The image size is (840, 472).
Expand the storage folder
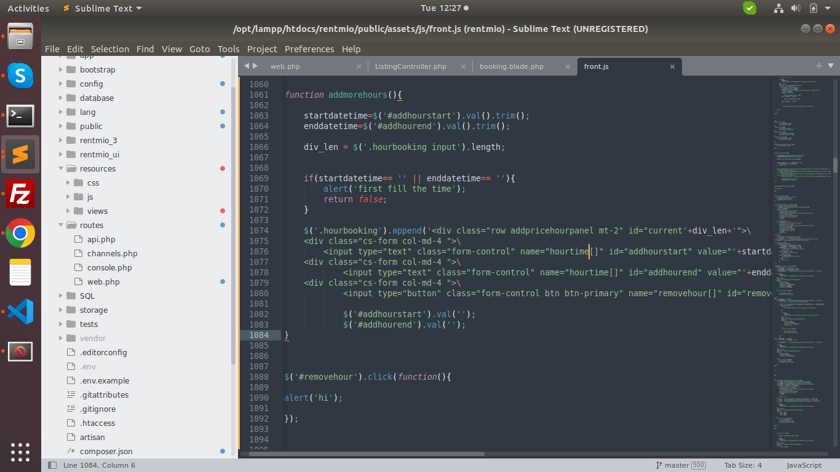tap(61, 310)
